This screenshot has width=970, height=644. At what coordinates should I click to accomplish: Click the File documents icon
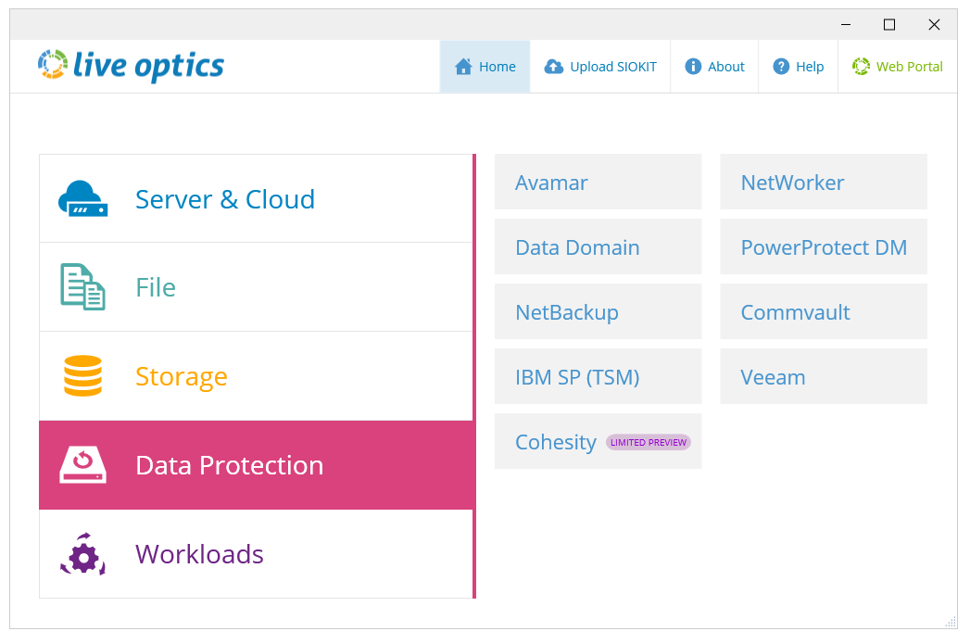click(x=82, y=286)
